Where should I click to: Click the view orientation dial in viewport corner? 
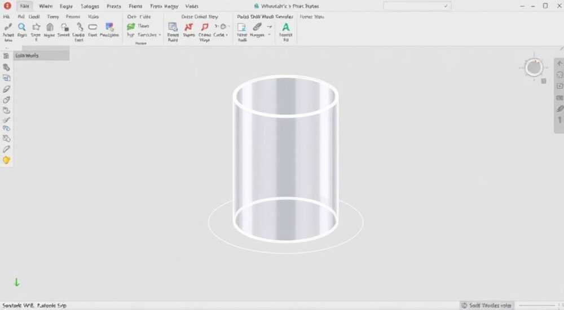[534, 67]
